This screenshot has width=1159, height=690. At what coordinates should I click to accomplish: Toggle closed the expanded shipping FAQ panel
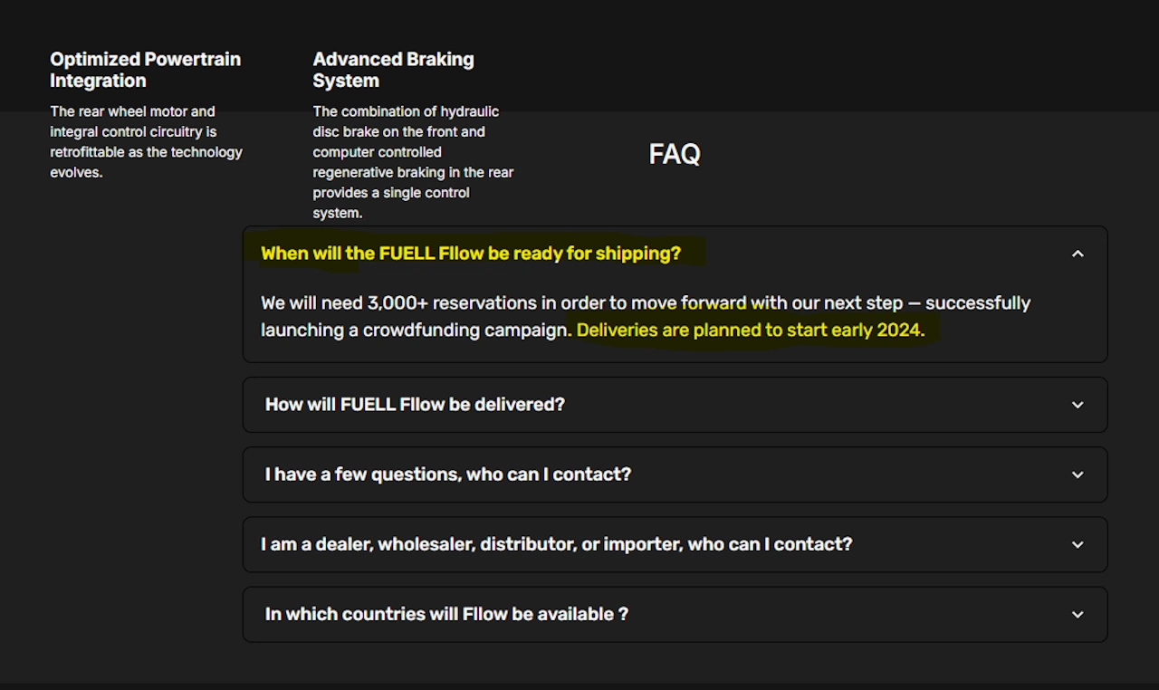[x=674, y=254]
